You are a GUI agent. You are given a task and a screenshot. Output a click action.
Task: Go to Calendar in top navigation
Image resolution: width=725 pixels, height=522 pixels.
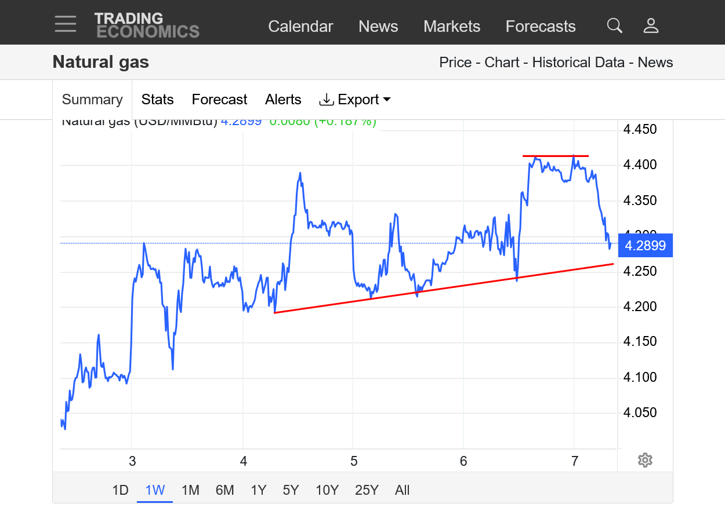point(300,27)
